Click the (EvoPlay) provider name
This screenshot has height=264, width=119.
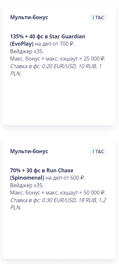22,44
